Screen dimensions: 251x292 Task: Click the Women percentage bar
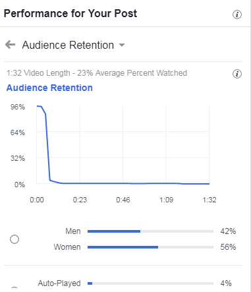(x=150, y=247)
